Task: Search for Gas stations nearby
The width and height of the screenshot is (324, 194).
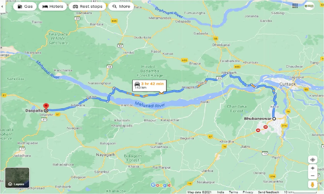Action: pyautogui.click(x=25, y=6)
